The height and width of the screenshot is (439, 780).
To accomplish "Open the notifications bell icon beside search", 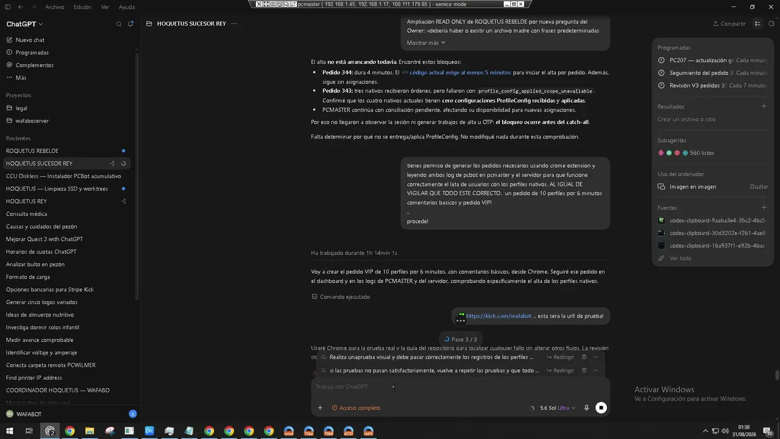I will point(130,24).
